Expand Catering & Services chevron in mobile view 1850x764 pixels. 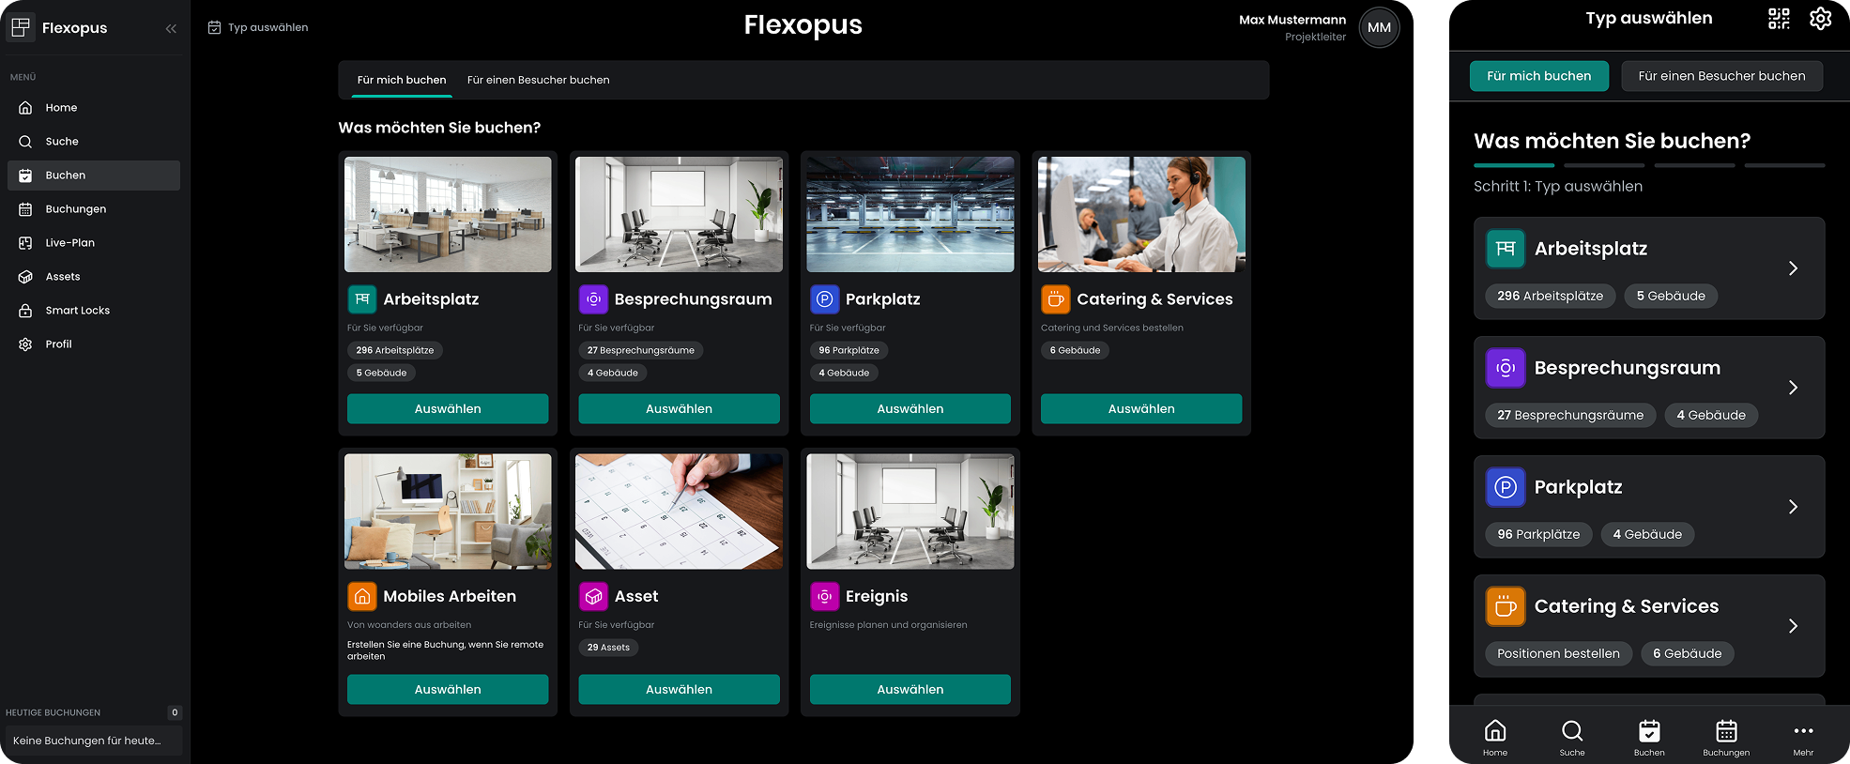(x=1793, y=626)
